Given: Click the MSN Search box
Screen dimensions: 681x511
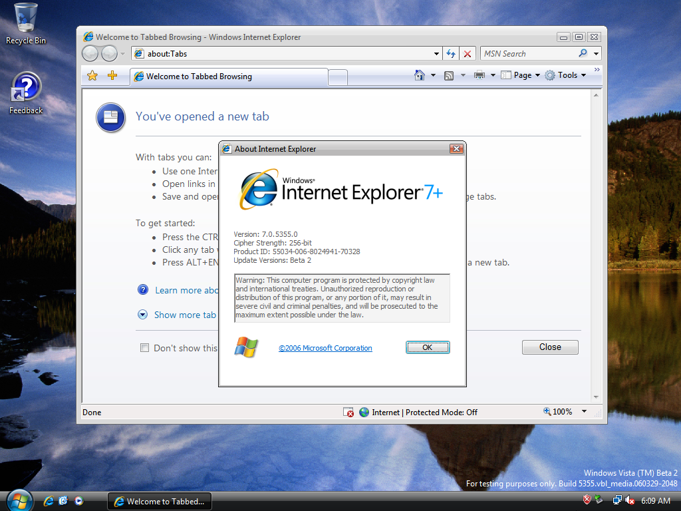Looking at the screenshot, I should point(529,53).
